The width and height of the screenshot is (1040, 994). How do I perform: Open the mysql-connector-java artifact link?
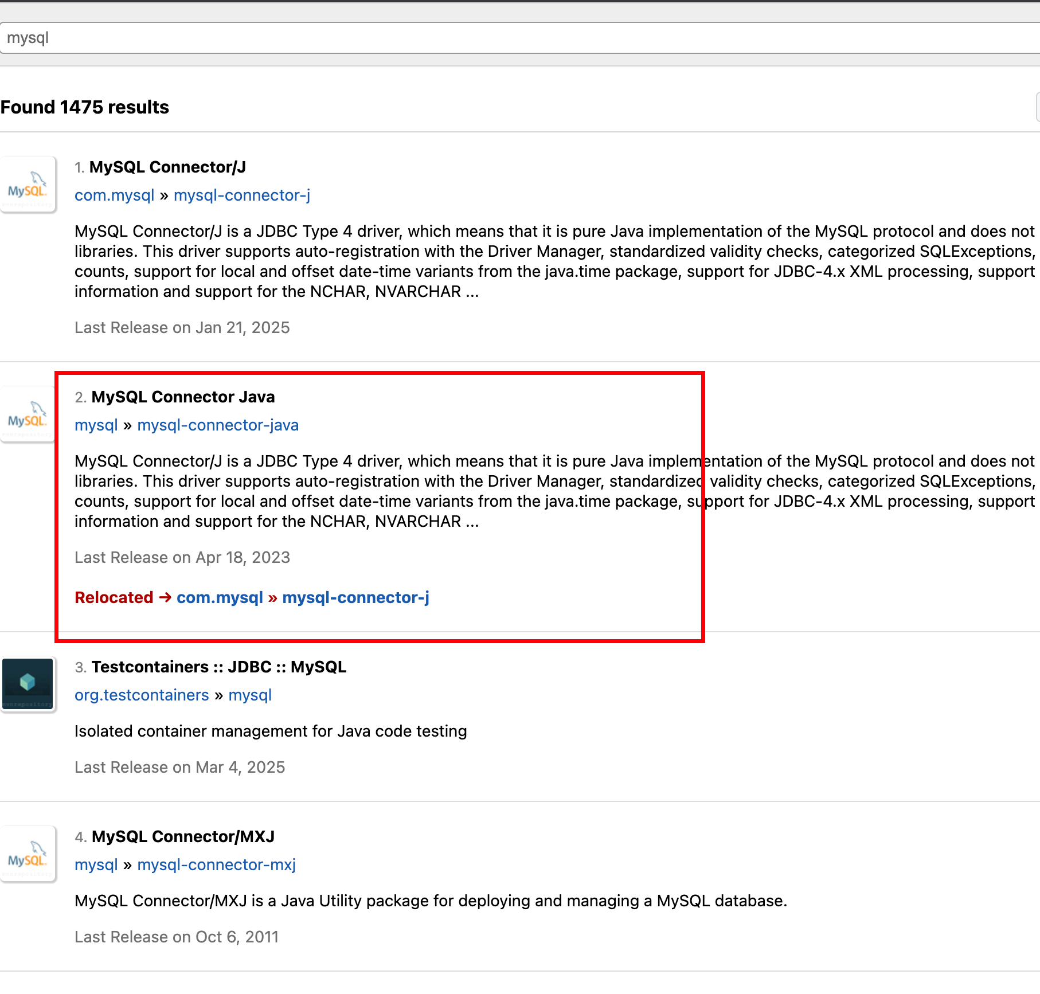pos(218,425)
